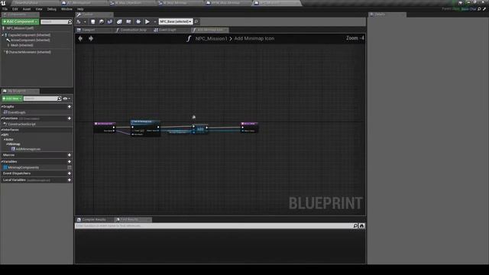Start Play in editor
This screenshot has height=275, width=489.
(147, 21)
